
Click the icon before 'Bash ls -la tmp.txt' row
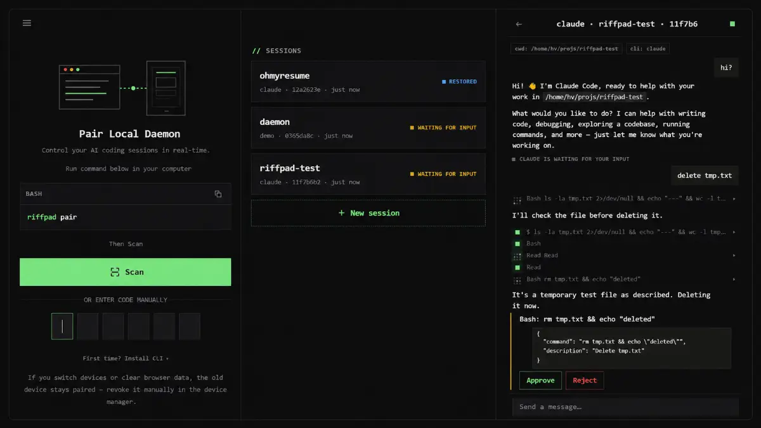[x=517, y=199]
